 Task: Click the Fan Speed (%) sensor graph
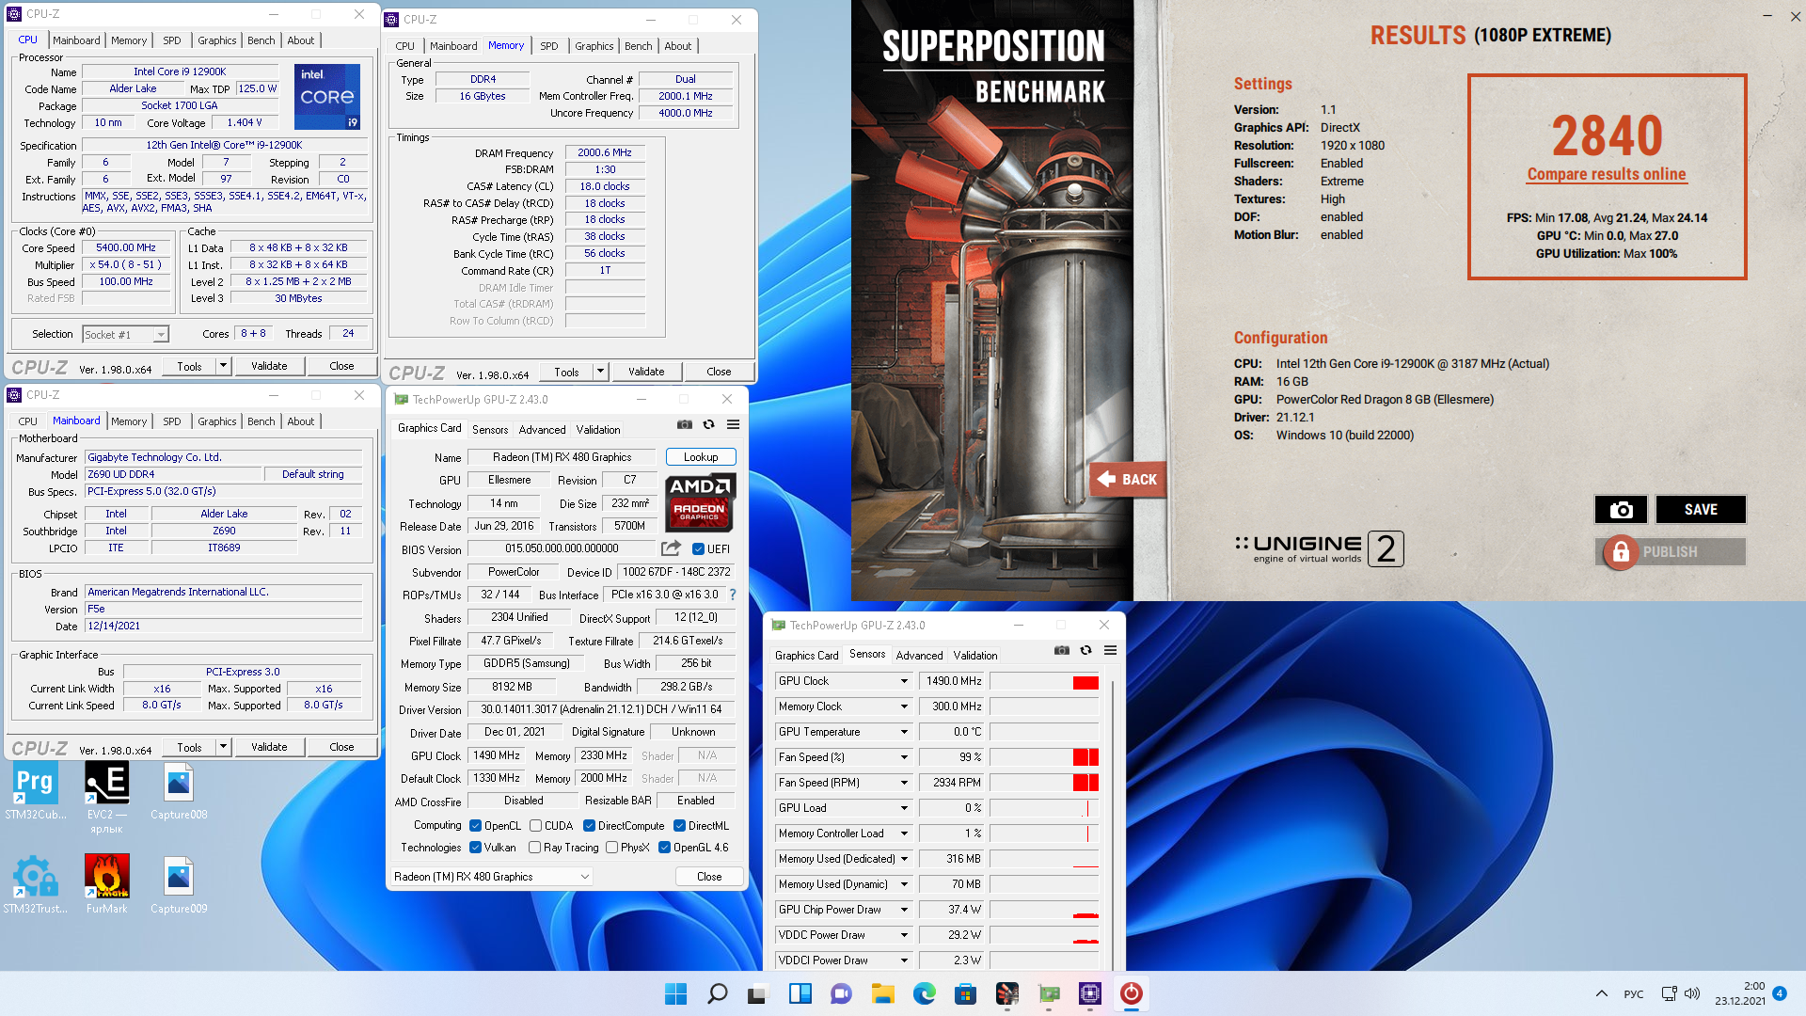click(1044, 757)
